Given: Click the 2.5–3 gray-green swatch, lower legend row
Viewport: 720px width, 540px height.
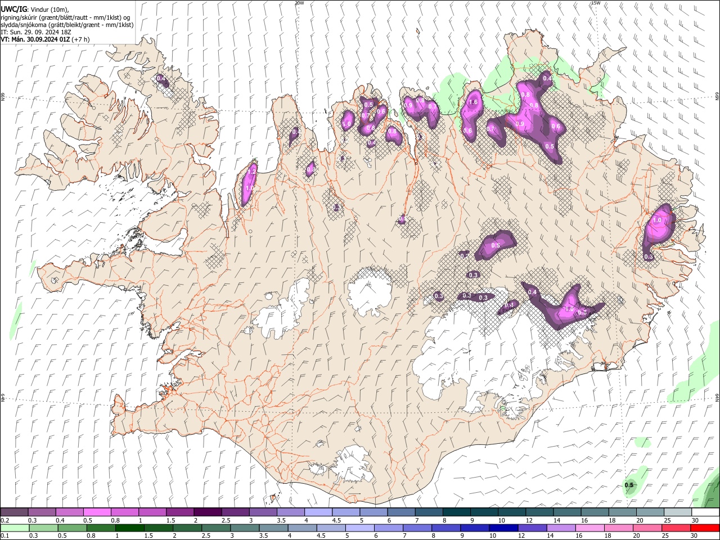Looking at the screenshot, I should 215,528.
